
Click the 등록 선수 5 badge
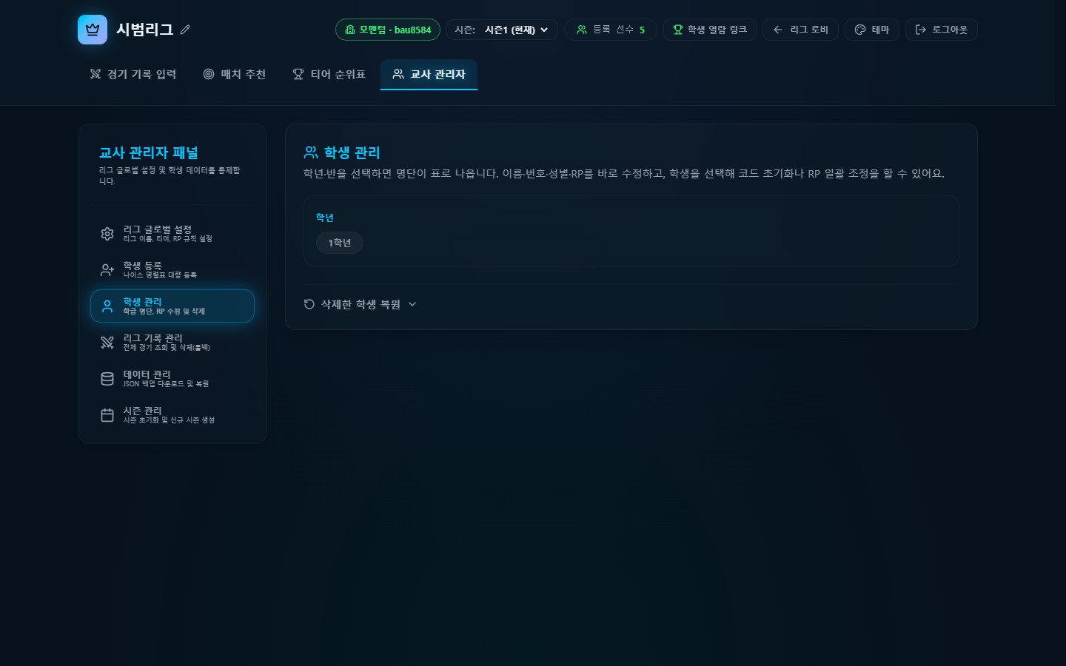[x=611, y=30]
